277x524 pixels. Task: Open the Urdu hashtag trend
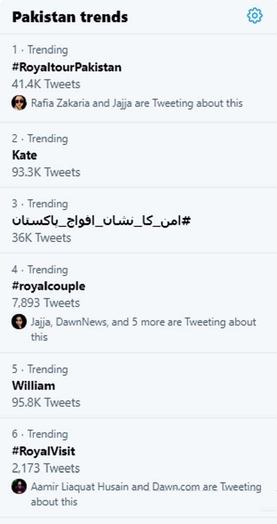point(101,220)
